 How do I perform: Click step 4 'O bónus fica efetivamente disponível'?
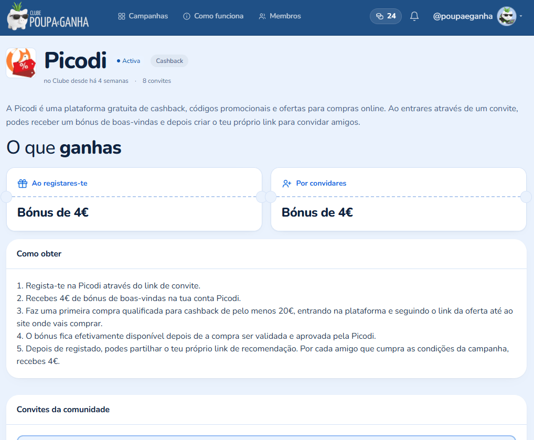[x=196, y=336]
